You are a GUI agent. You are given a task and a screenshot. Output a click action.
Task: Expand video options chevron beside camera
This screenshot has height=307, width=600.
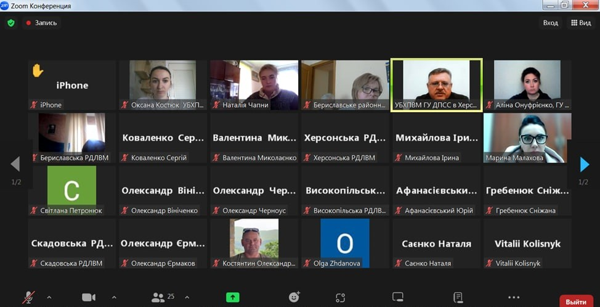(x=114, y=297)
